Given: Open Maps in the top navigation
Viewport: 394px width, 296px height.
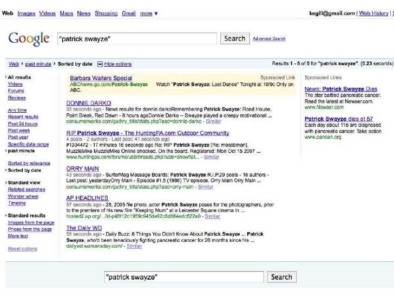Looking at the screenshot, I should point(67,14).
